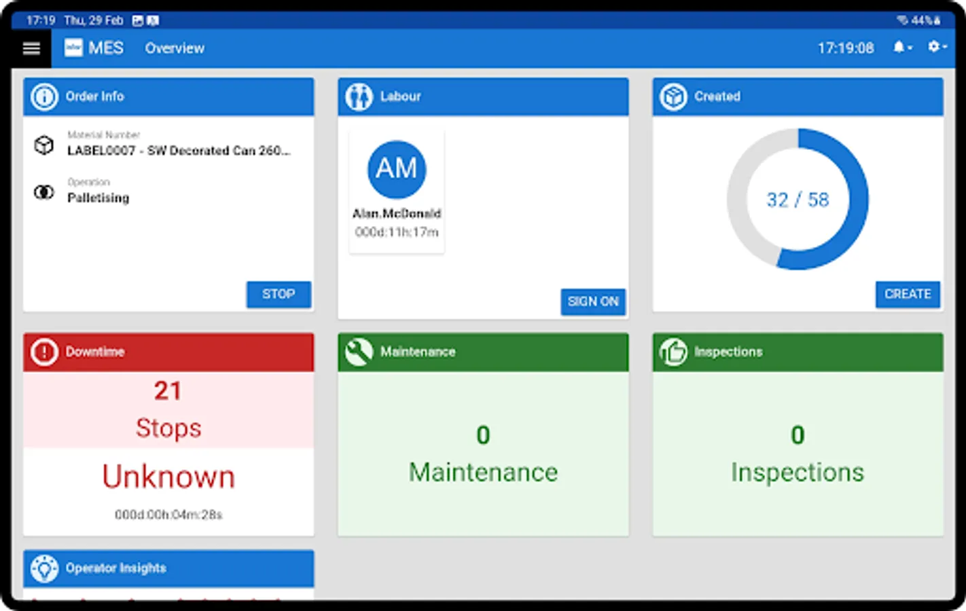Image resolution: width=966 pixels, height=611 pixels.
Task: Click the Operator Insights lightbulb icon
Action: click(45, 568)
